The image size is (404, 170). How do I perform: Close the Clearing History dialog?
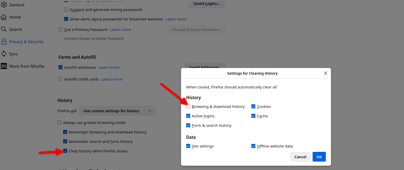(325, 73)
